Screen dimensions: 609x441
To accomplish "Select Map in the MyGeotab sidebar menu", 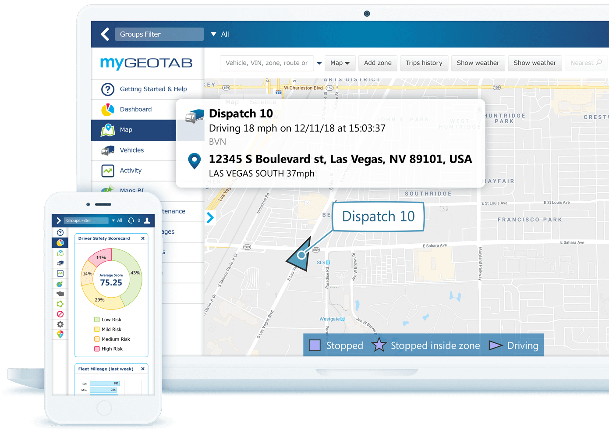I will pos(126,130).
